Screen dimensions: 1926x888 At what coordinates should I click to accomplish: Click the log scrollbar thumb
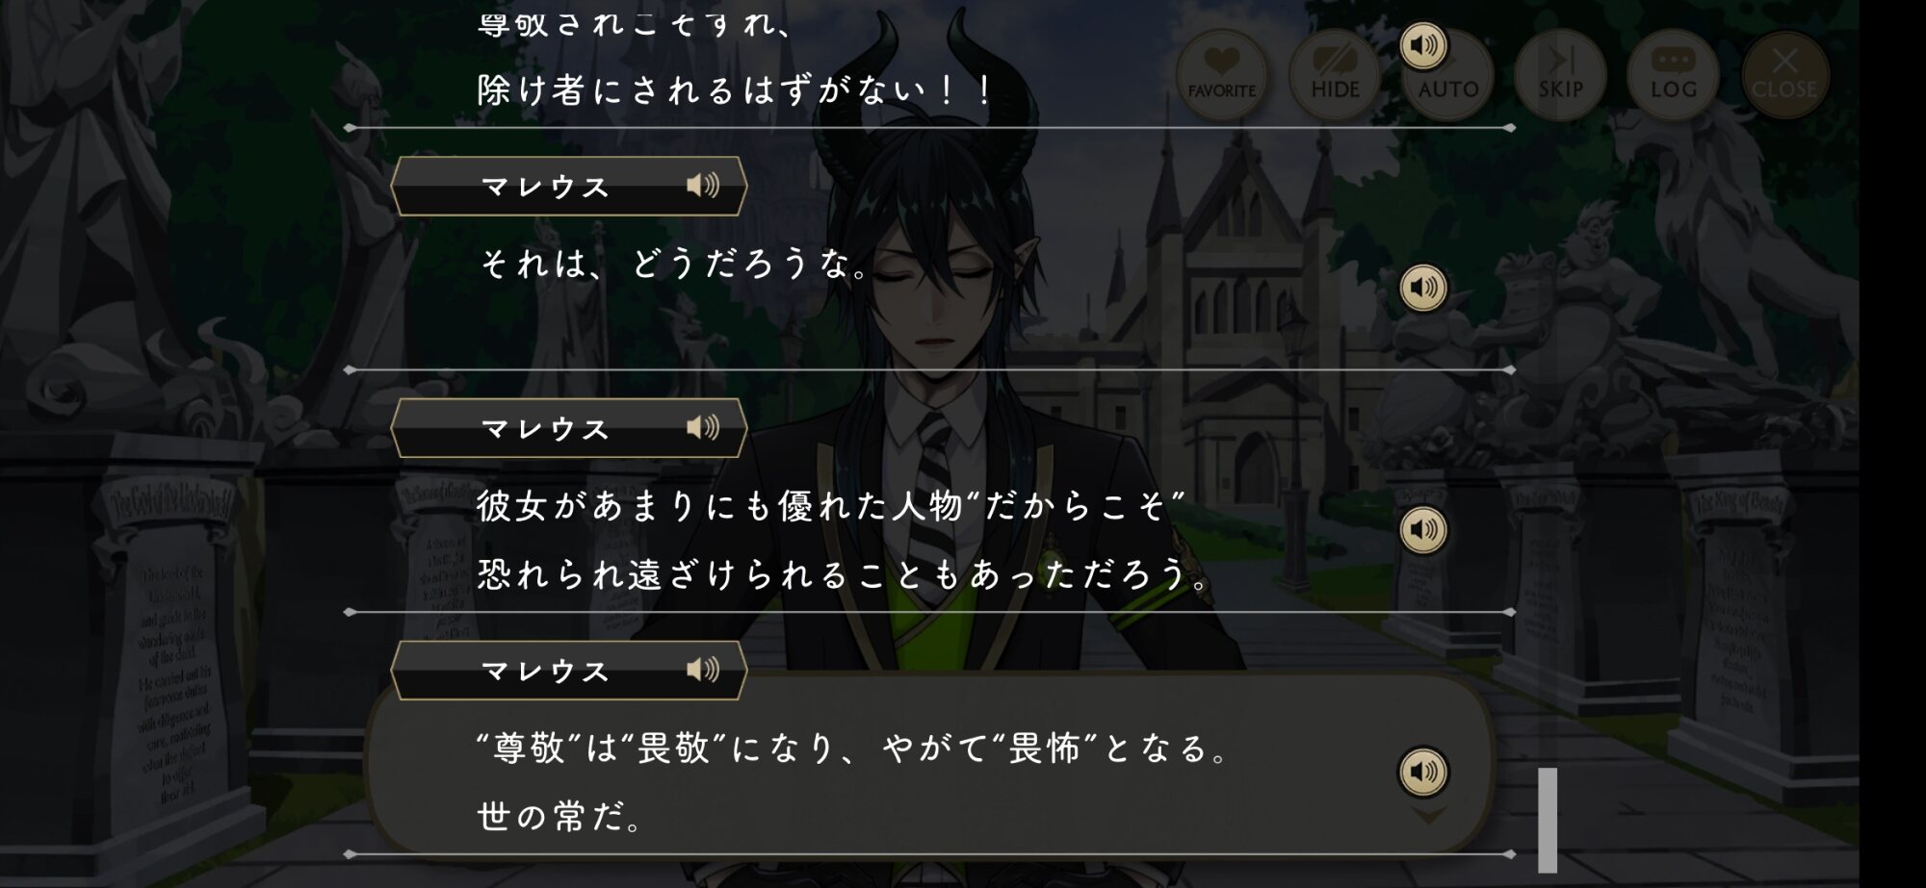tap(1548, 821)
